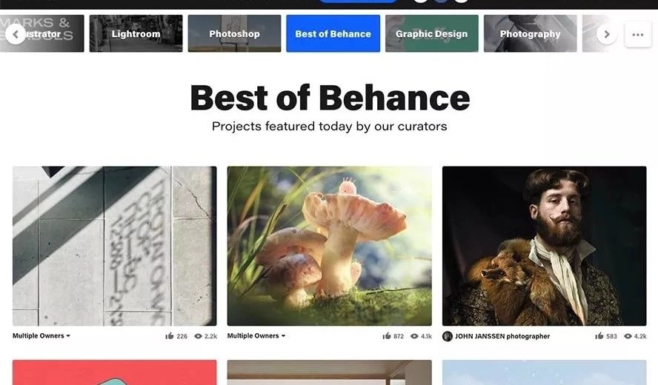Click thumbs-up icon on John Janssen project
658x385 pixels.
pos(599,336)
